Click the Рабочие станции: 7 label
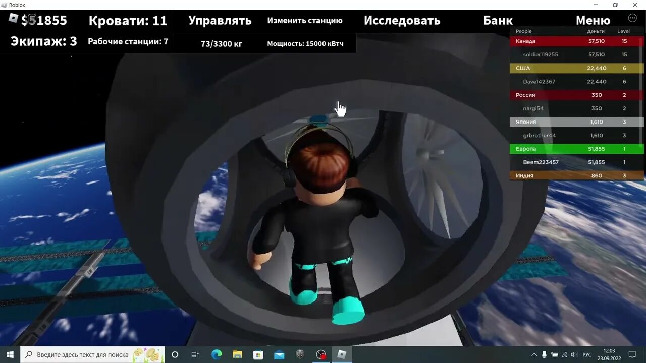This screenshot has height=363, width=646. point(128,41)
